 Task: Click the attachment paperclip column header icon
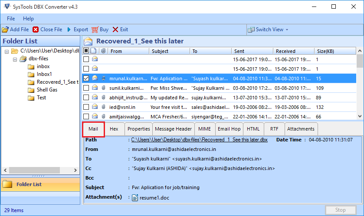coord(103,51)
